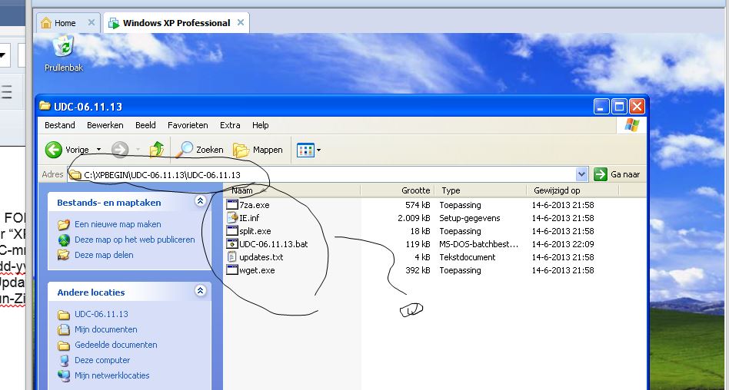Collapse Bestands- en maptaken panel

click(x=201, y=201)
